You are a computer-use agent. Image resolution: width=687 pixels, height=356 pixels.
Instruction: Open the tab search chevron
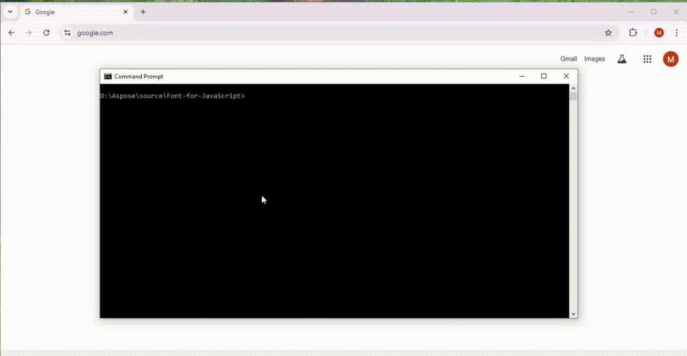click(x=10, y=11)
